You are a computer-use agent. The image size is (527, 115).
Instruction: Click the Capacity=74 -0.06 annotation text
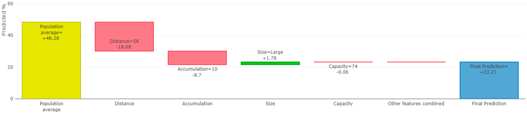pyautogui.click(x=343, y=69)
